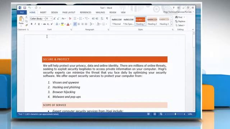Toggle Bold formatting
Viewport: 230px width, 129px height.
coord(31,24)
